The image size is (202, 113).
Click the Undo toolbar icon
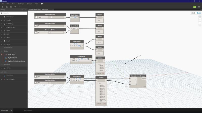15,7
